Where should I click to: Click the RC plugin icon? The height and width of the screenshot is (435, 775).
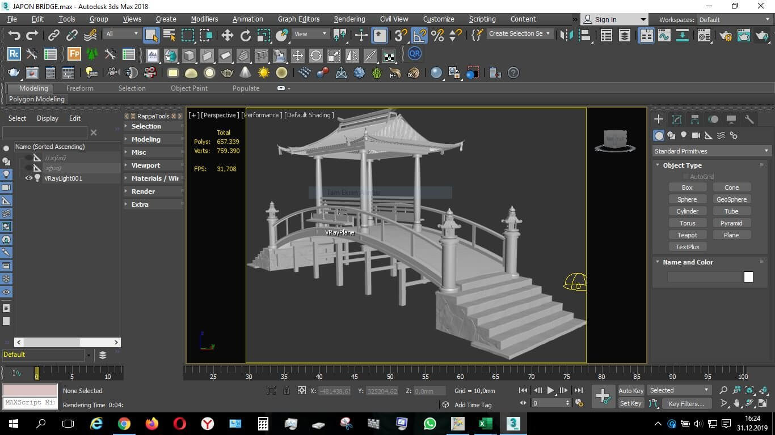tap(14, 54)
